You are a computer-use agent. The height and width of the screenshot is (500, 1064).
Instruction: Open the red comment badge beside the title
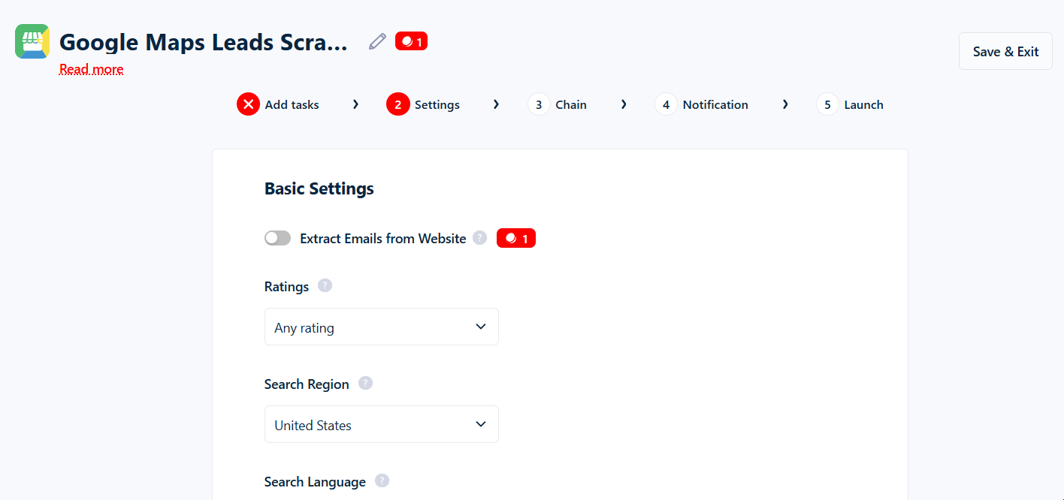pos(412,41)
